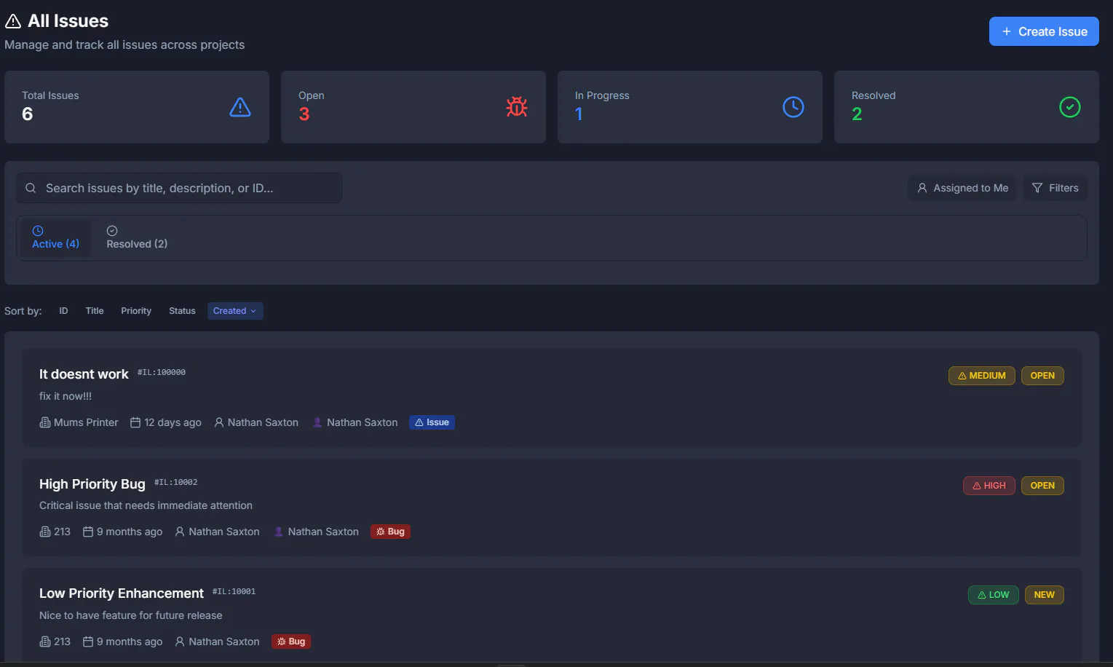1113x667 pixels.
Task: Sort issues by Status
Action: coord(182,311)
